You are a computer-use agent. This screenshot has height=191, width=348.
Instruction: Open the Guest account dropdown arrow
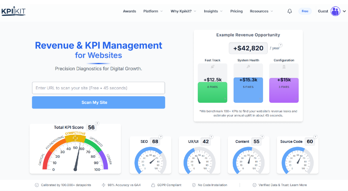(x=344, y=11)
